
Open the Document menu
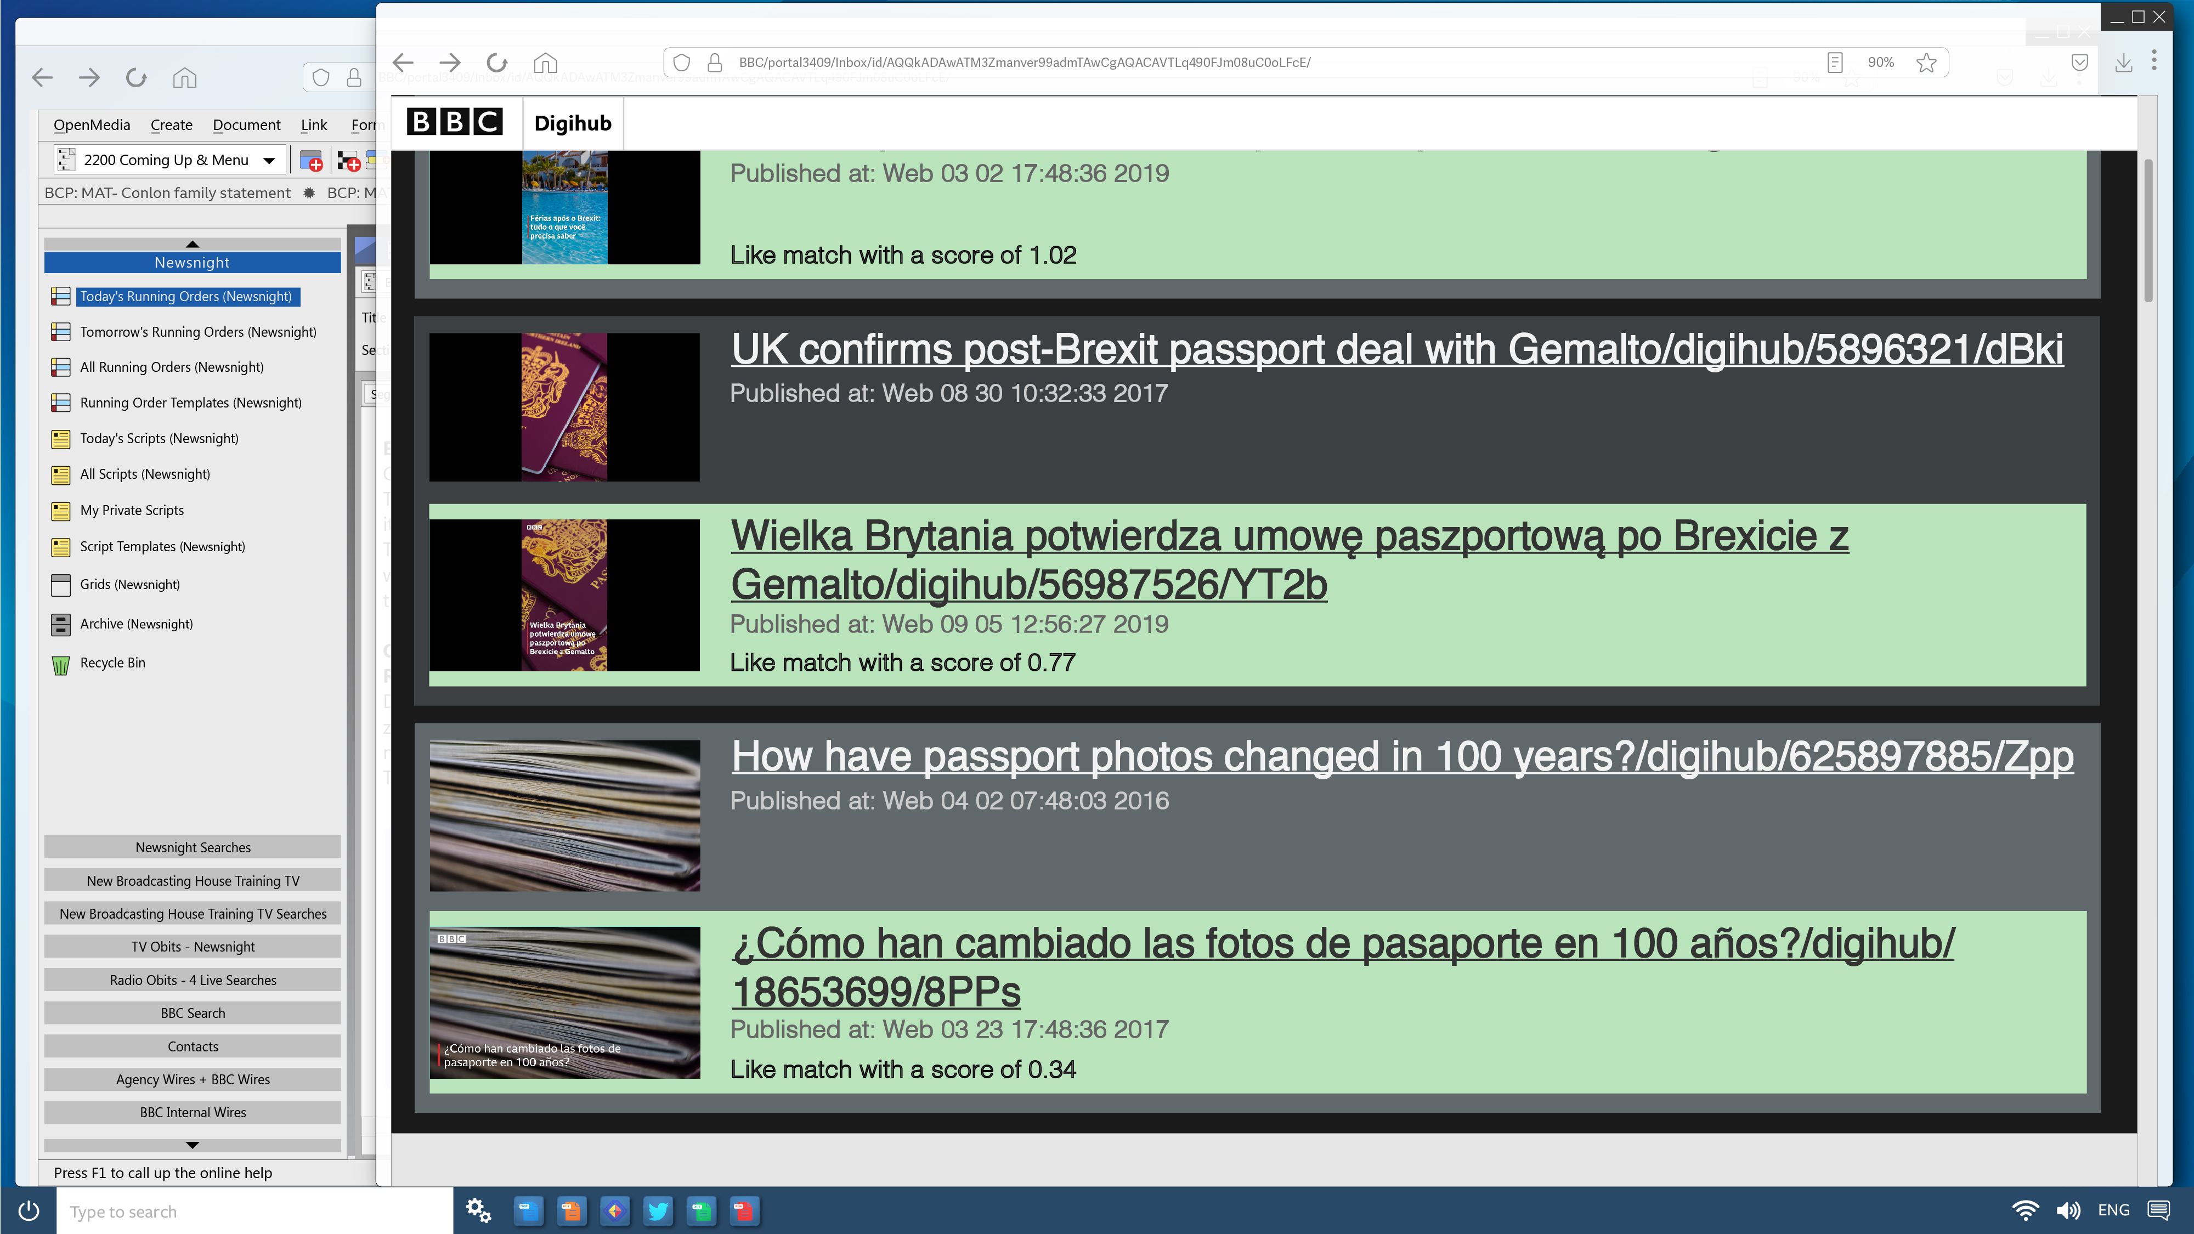[246, 125]
